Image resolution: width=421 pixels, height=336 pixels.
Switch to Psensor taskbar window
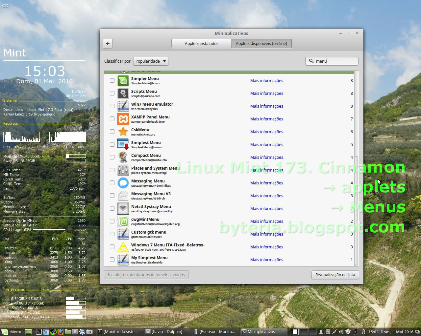pos(215,332)
